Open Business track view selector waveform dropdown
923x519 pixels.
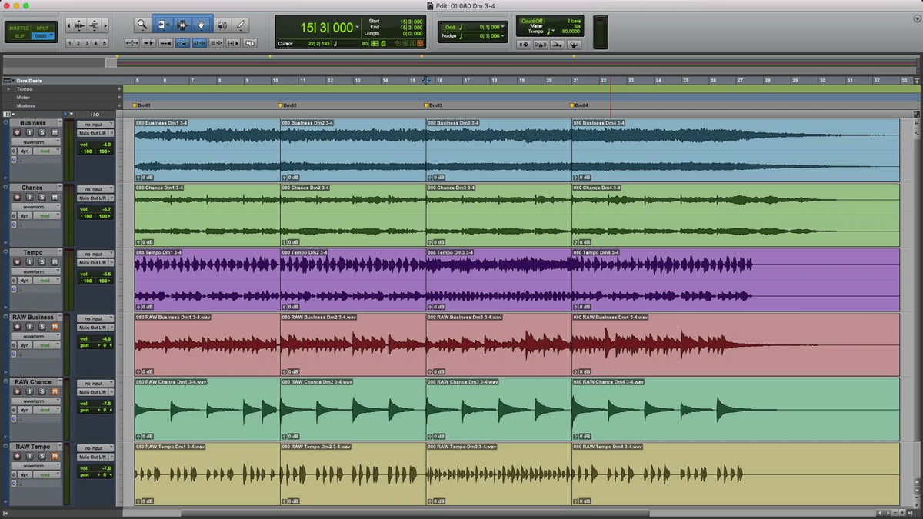pyautogui.click(x=34, y=142)
